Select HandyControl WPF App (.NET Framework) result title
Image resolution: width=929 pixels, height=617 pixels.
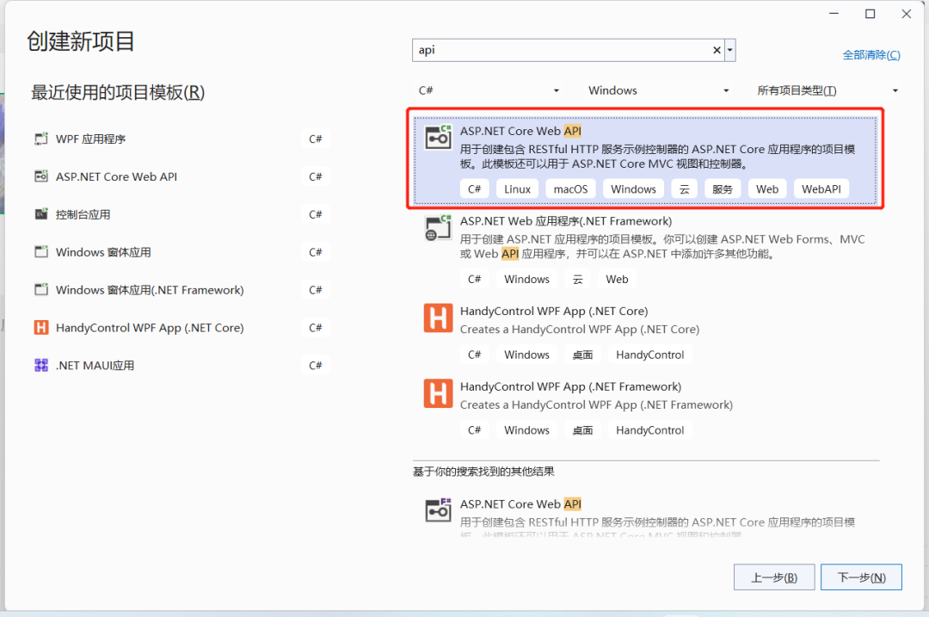[570, 386]
